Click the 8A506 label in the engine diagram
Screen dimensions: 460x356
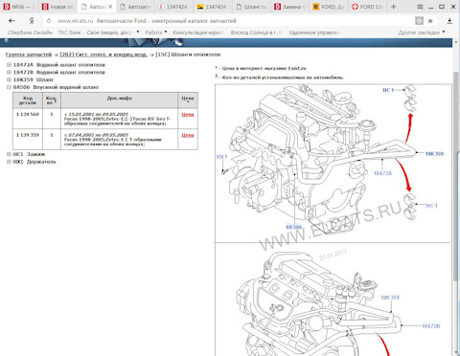pyautogui.click(x=293, y=227)
